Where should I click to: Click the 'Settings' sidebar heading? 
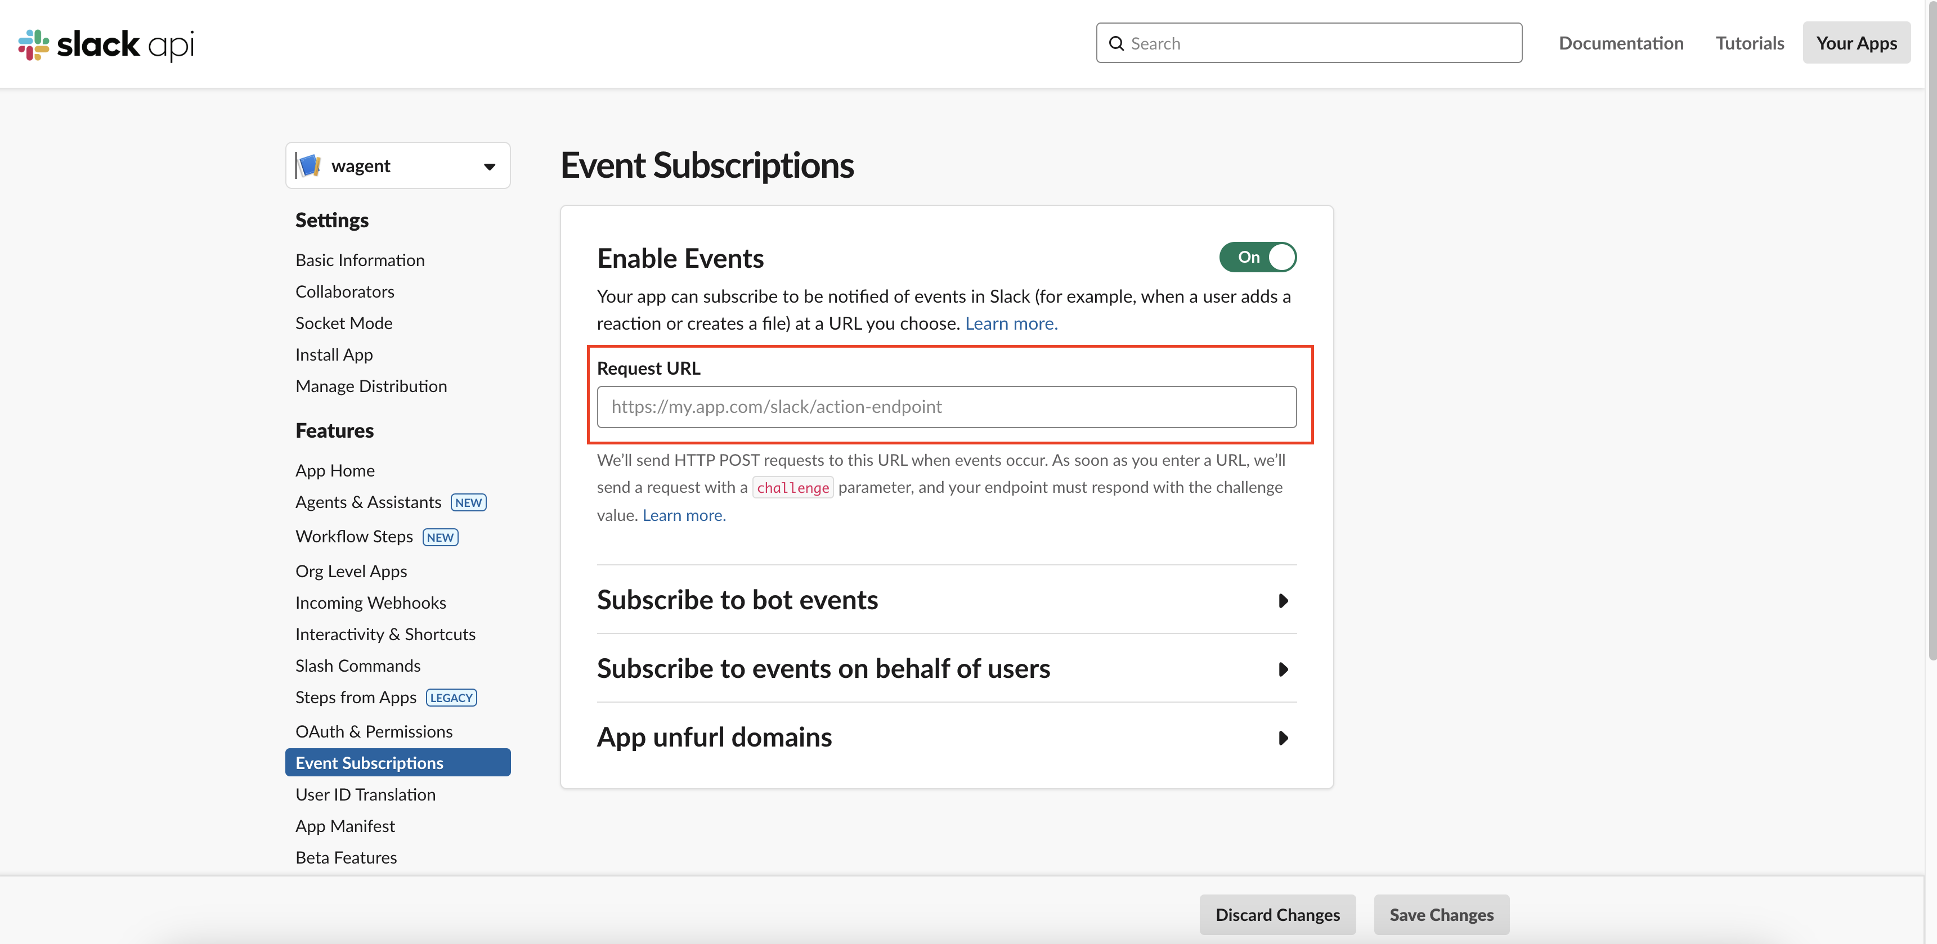click(x=331, y=220)
